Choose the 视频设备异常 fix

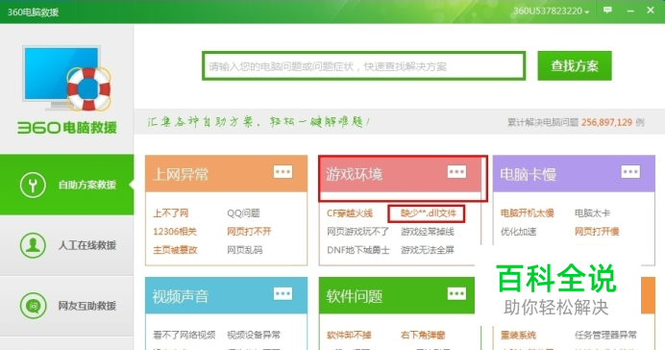(254, 335)
